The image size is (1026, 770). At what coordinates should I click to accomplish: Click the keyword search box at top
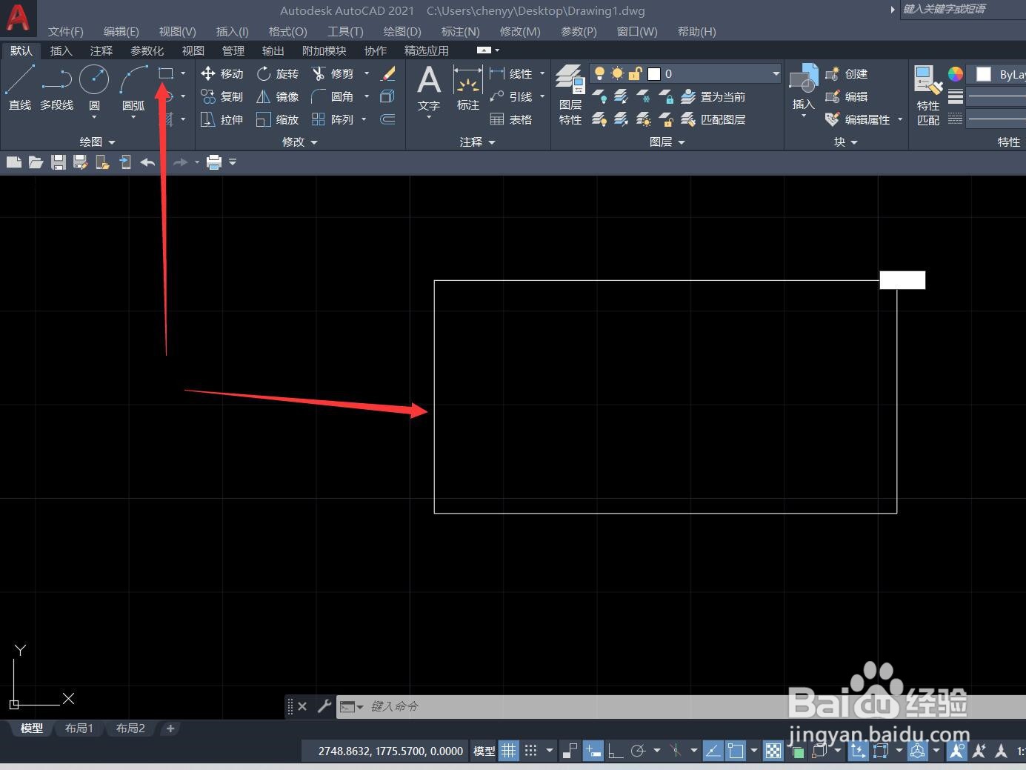pyautogui.click(x=962, y=9)
